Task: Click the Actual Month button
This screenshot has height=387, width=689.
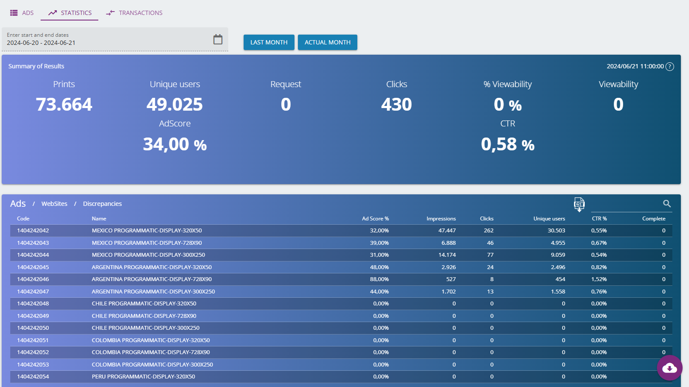Action: (x=327, y=42)
